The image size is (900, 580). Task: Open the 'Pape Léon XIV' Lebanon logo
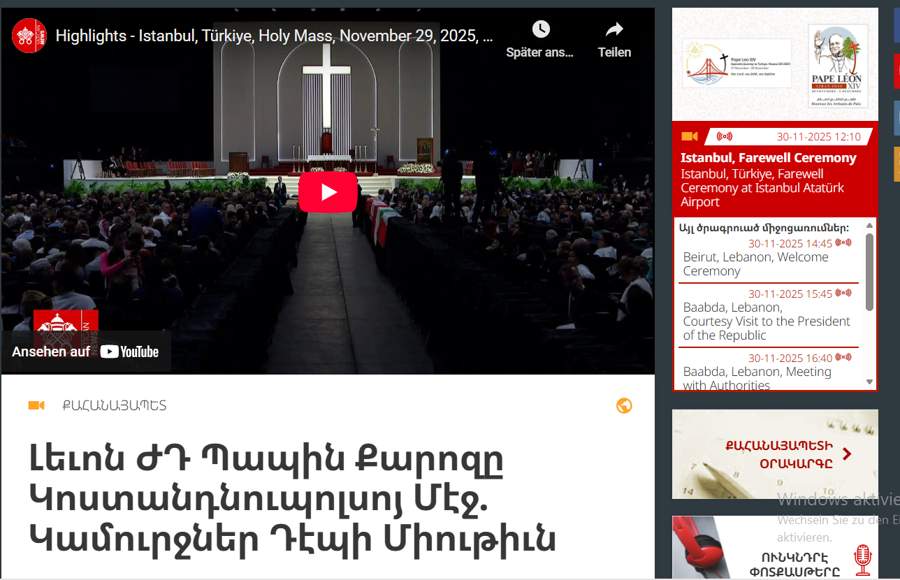point(836,66)
